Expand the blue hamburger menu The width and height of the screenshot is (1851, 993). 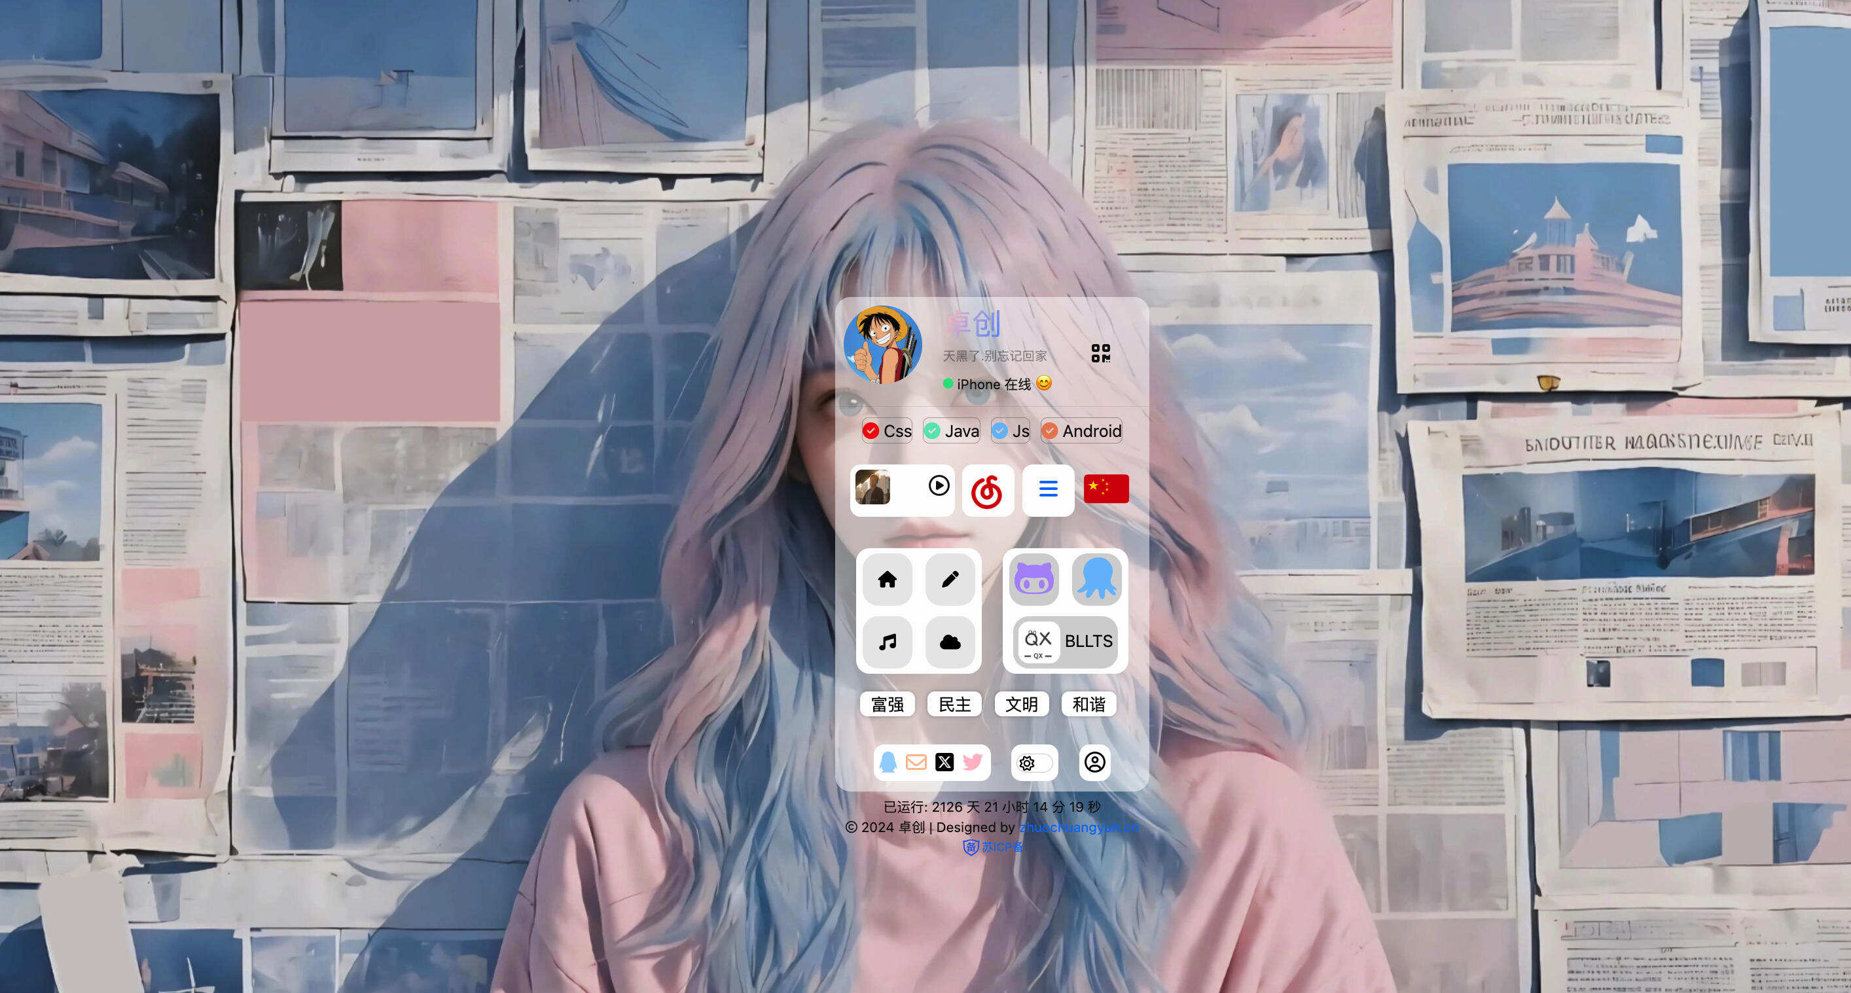(x=1049, y=490)
